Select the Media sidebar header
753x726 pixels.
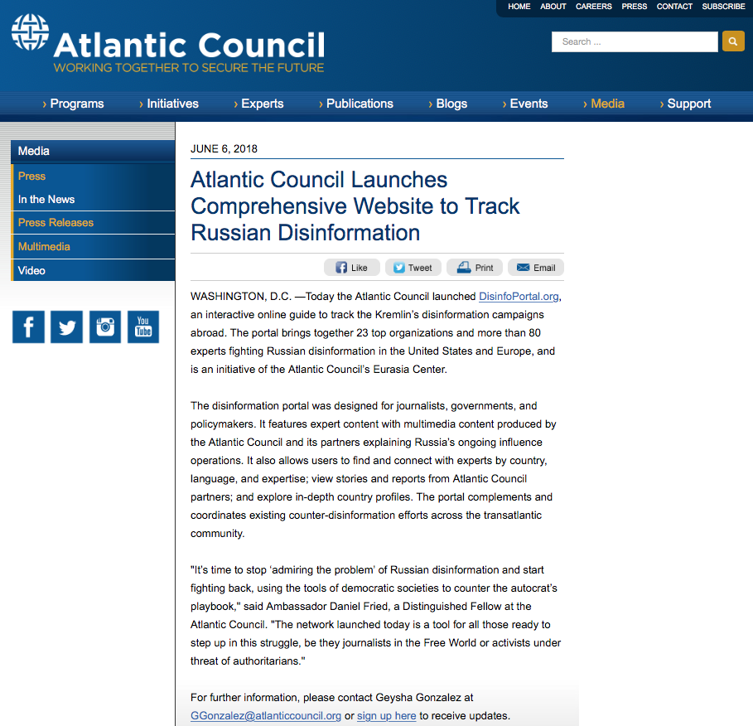(93, 151)
